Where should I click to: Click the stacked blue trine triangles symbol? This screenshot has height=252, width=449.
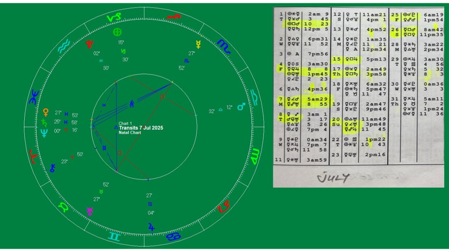132,103
